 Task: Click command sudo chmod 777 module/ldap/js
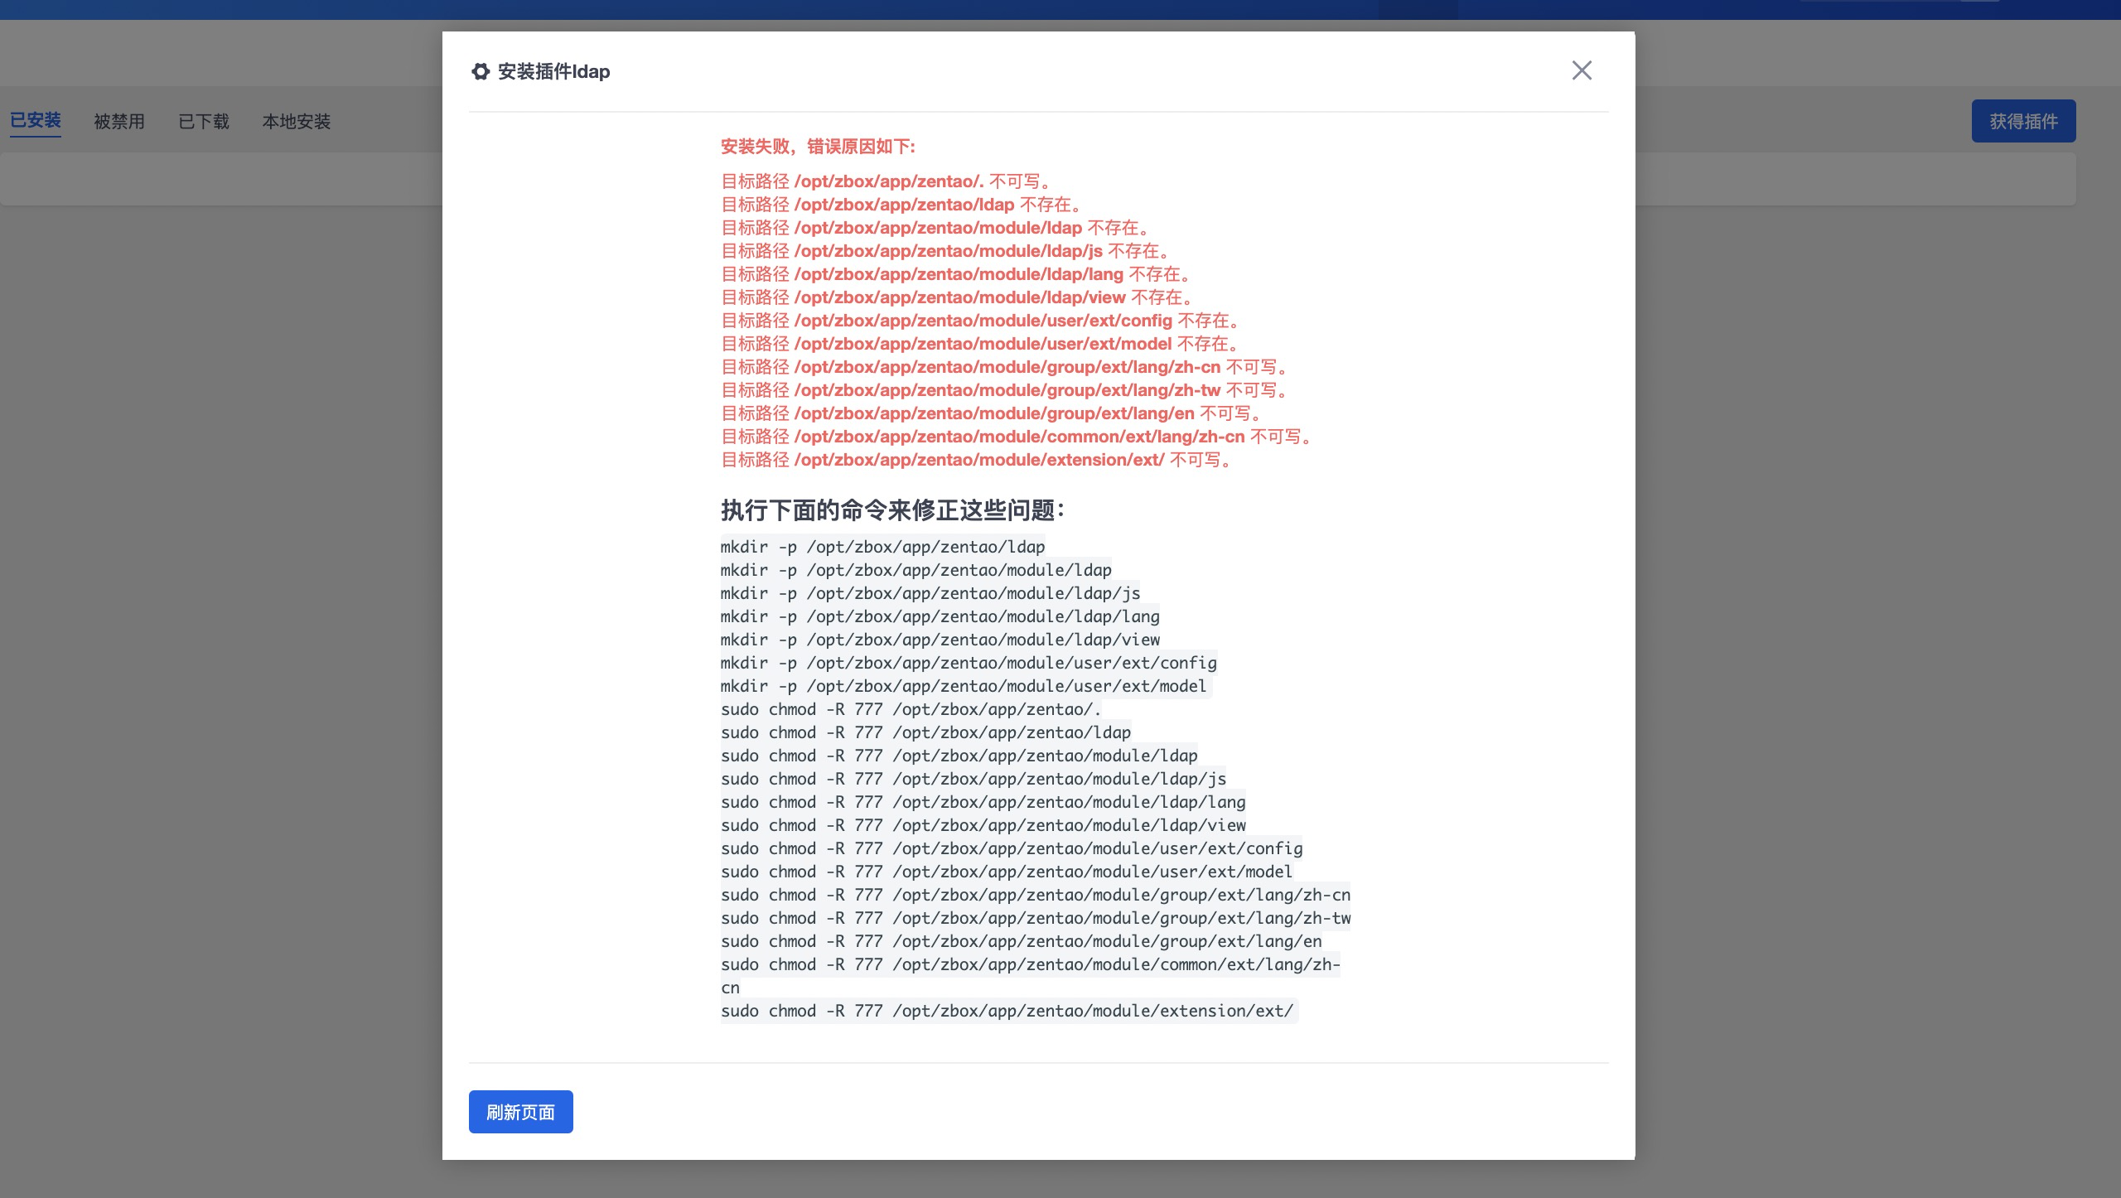click(974, 779)
